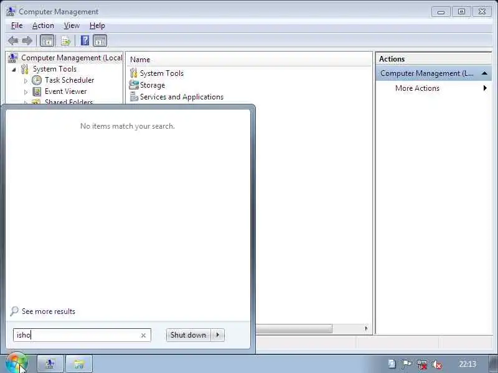Open the Shut down options arrow
The image size is (498, 373).
217,335
